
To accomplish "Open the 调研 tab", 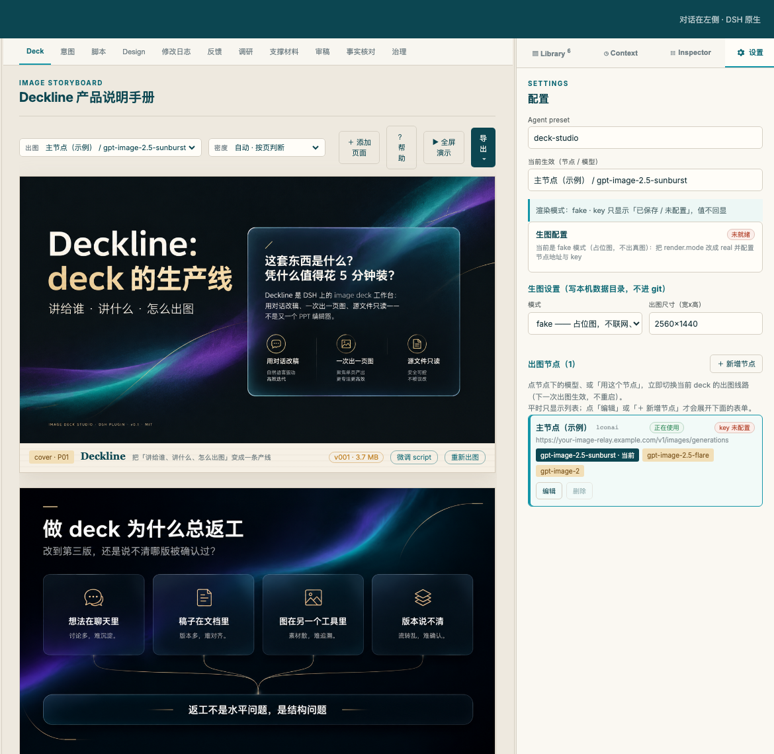I will point(246,52).
